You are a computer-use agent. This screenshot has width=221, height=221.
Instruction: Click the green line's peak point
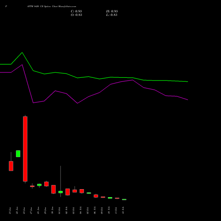coord(22,53)
